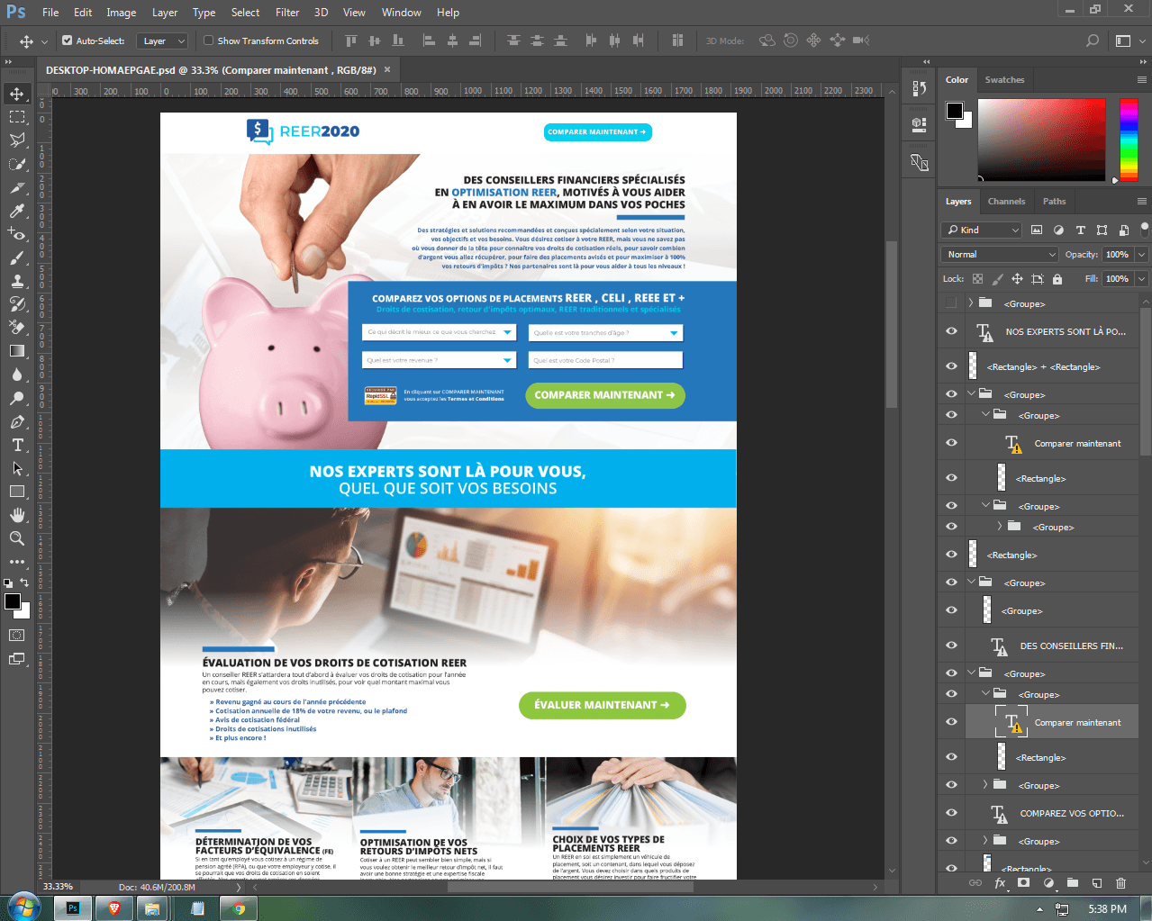The height and width of the screenshot is (921, 1152).
Task: Select the Slice tool in the toolbar
Action: [x=17, y=187]
